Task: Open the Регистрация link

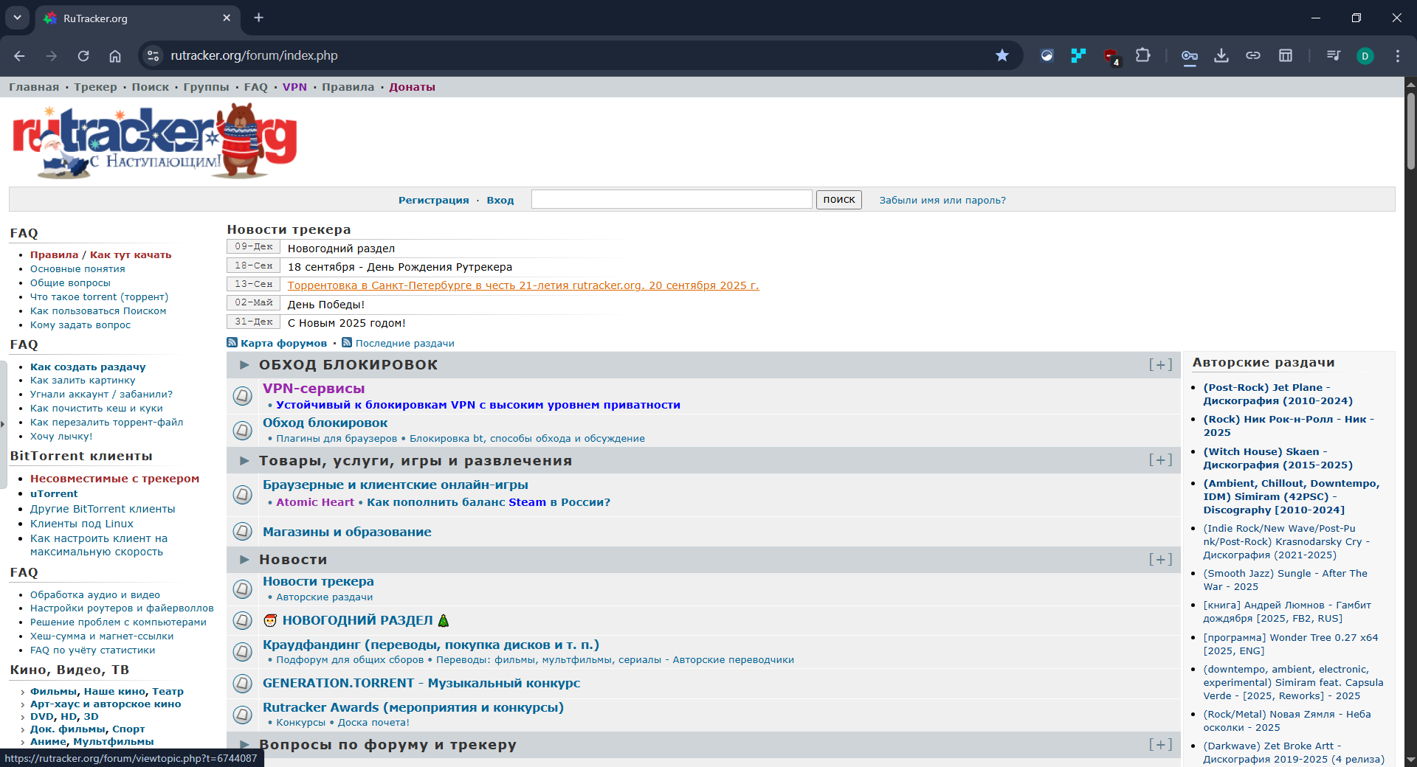Action: [x=433, y=200]
